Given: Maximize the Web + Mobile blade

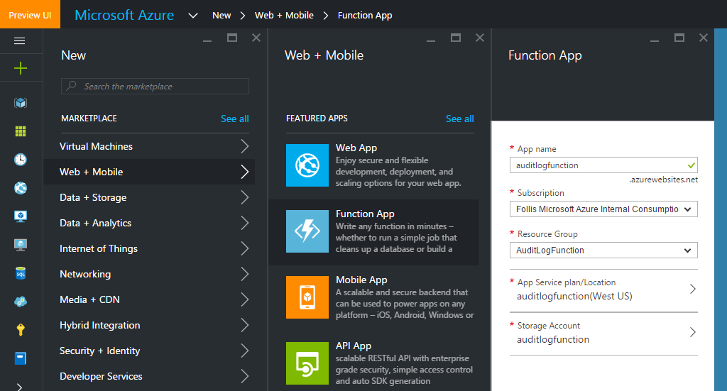Looking at the screenshot, I should point(456,38).
